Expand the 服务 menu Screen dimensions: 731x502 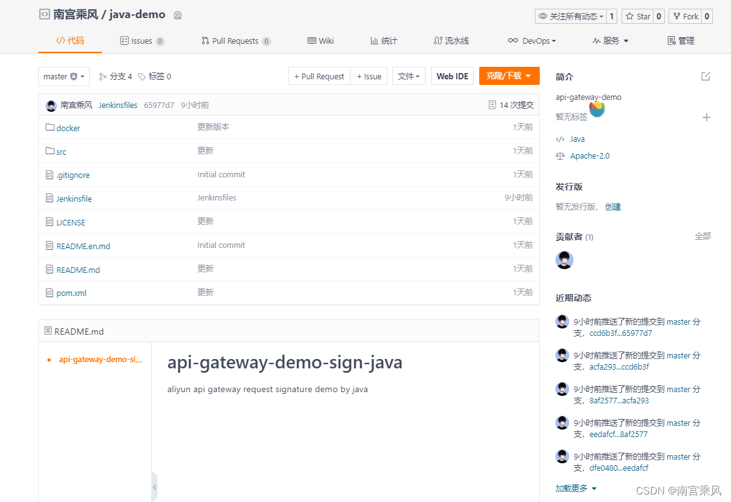tap(610, 41)
